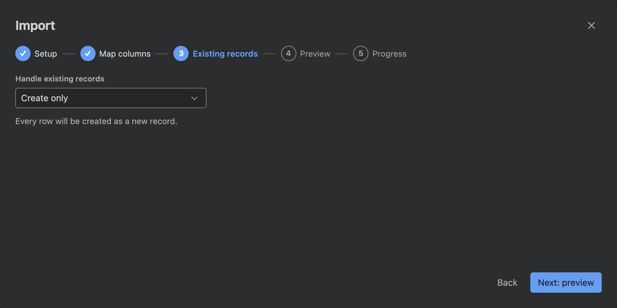The height and width of the screenshot is (308, 617).
Task: Click the Map columns step checkmark icon
Action: [88, 53]
